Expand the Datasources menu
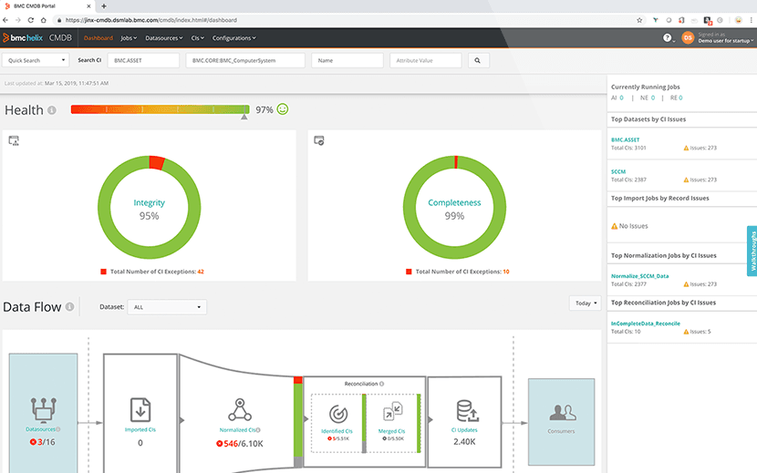The width and height of the screenshot is (757, 473). pos(163,38)
